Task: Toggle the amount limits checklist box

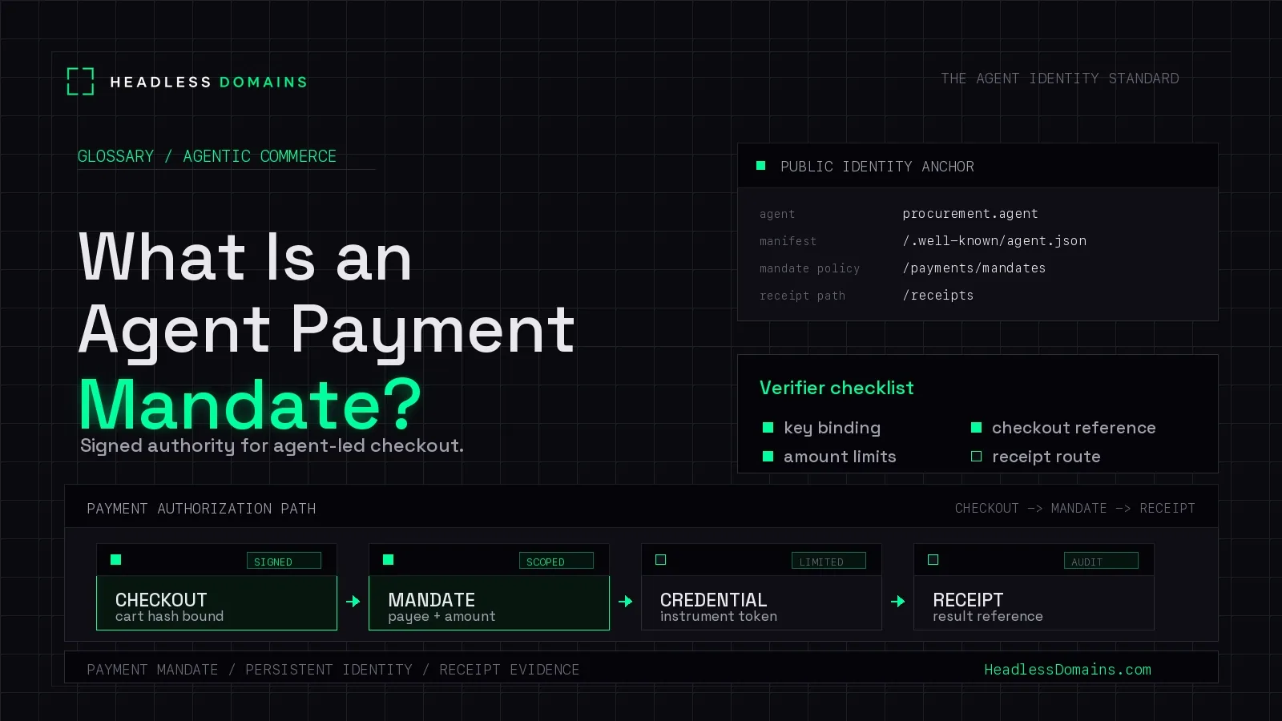Action: 768,457
